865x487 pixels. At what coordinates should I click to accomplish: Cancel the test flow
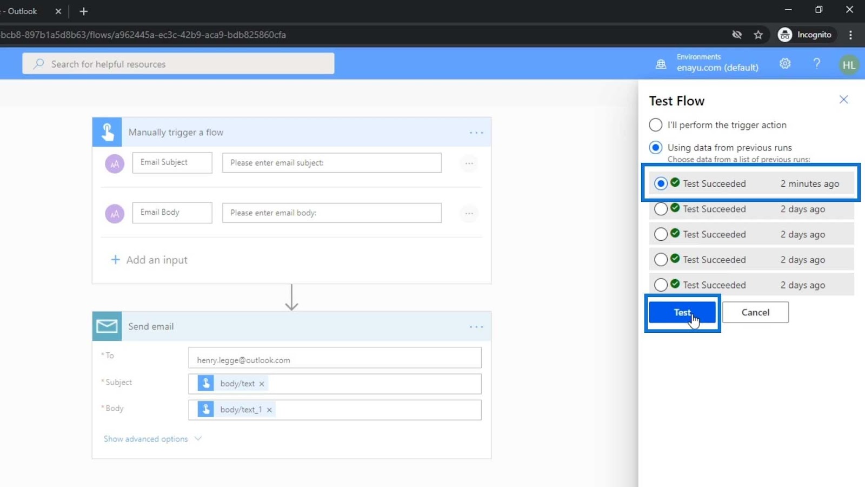[x=755, y=312]
